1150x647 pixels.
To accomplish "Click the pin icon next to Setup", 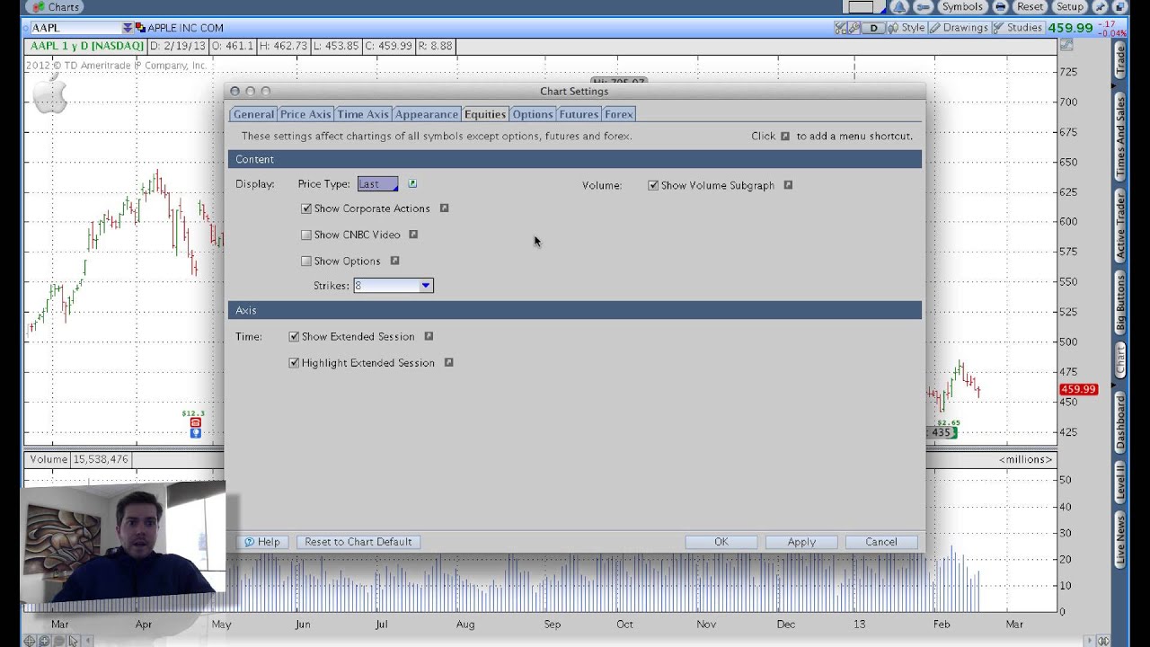I will point(1101,7).
